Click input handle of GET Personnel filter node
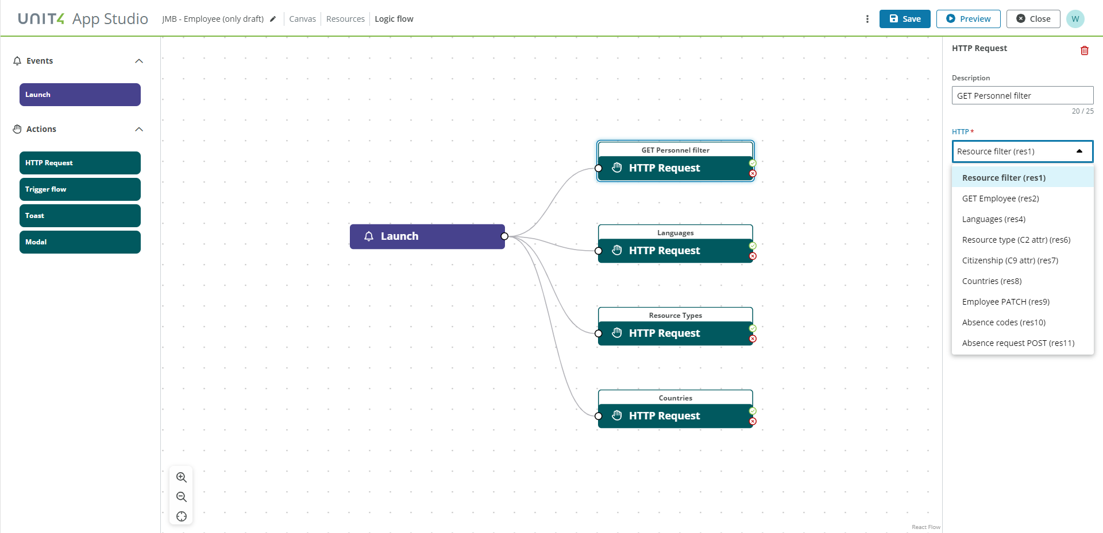The height and width of the screenshot is (533, 1103). click(x=598, y=168)
